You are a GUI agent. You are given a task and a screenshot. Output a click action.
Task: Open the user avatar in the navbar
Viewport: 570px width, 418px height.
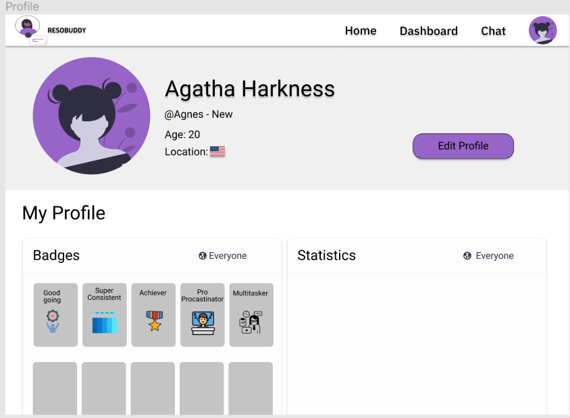pyautogui.click(x=542, y=30)
